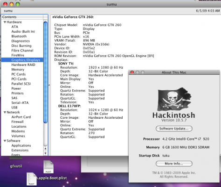Select the upper PLIST file icon on desktop
The image size is (221, 187).
pos(48,167)
